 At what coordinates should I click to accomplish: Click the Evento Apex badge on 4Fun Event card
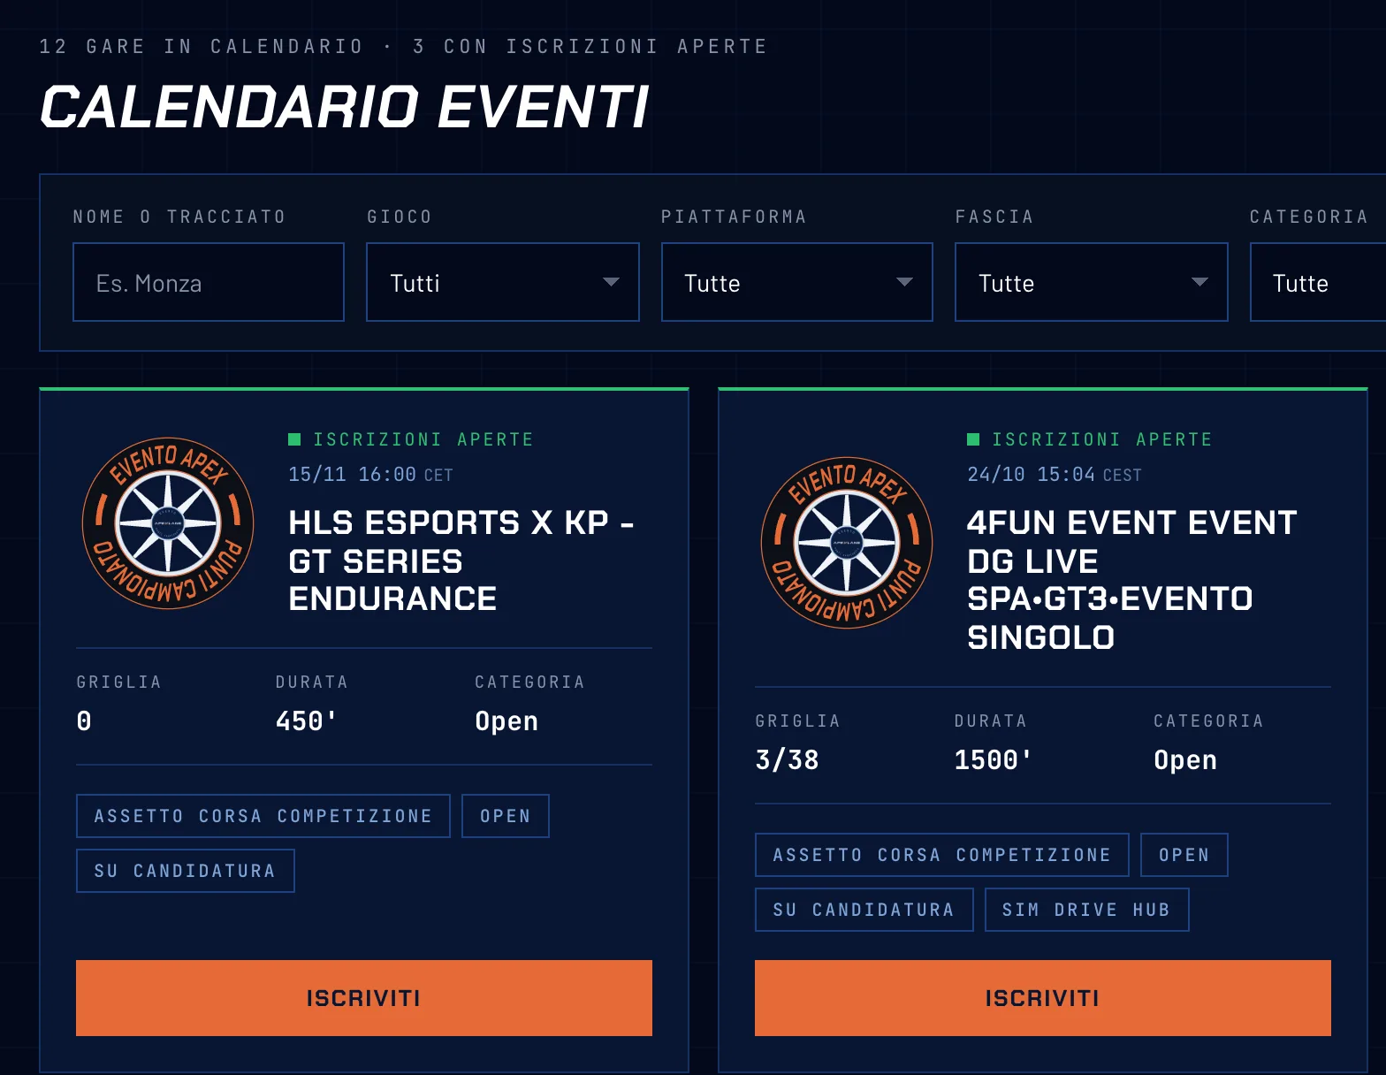[x=847, y=543]
